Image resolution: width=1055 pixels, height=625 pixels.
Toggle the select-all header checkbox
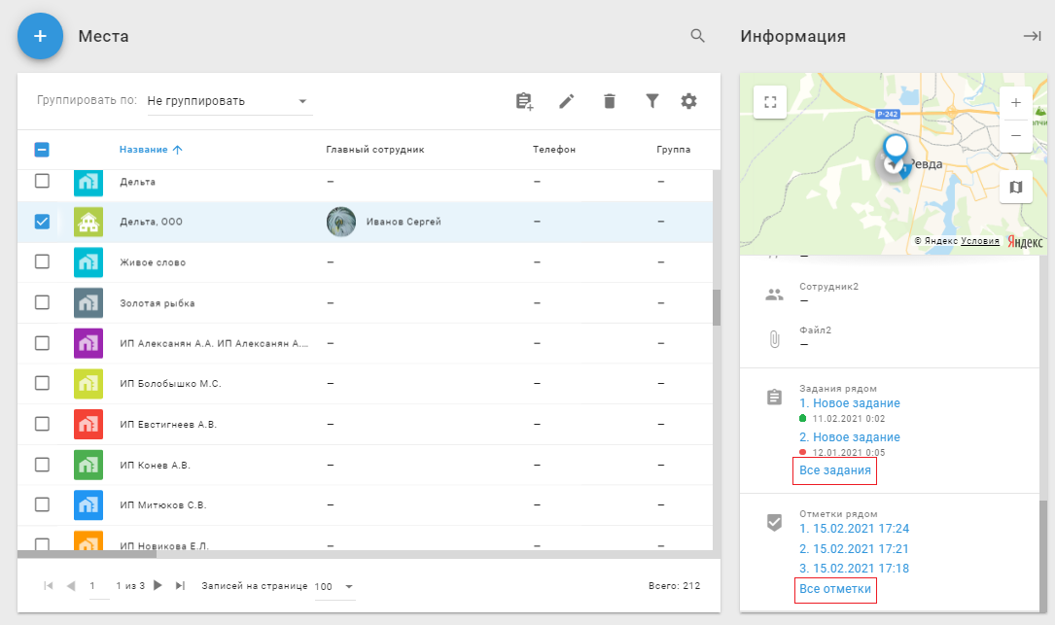42,150
